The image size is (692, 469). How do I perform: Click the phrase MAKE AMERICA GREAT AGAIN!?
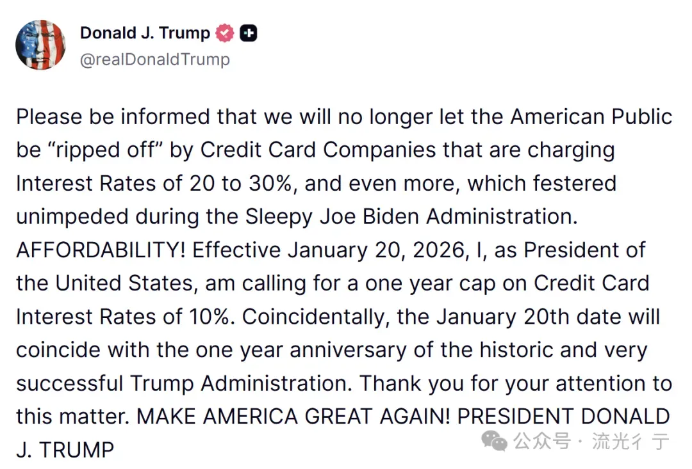[x=293, y=417]
